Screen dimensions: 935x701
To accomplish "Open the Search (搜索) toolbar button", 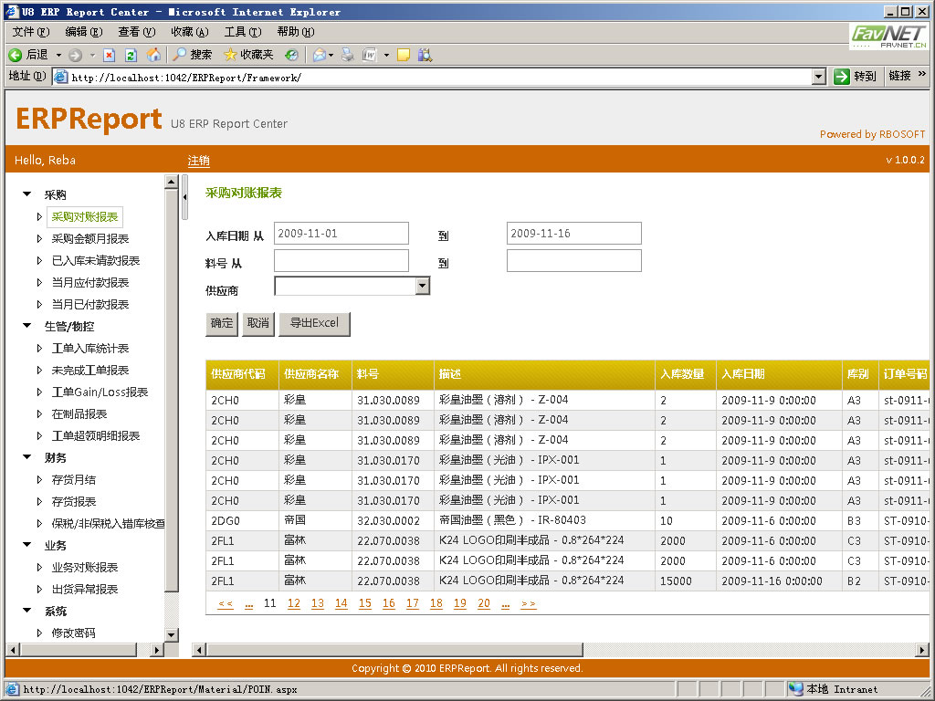I will click(192, 55).
